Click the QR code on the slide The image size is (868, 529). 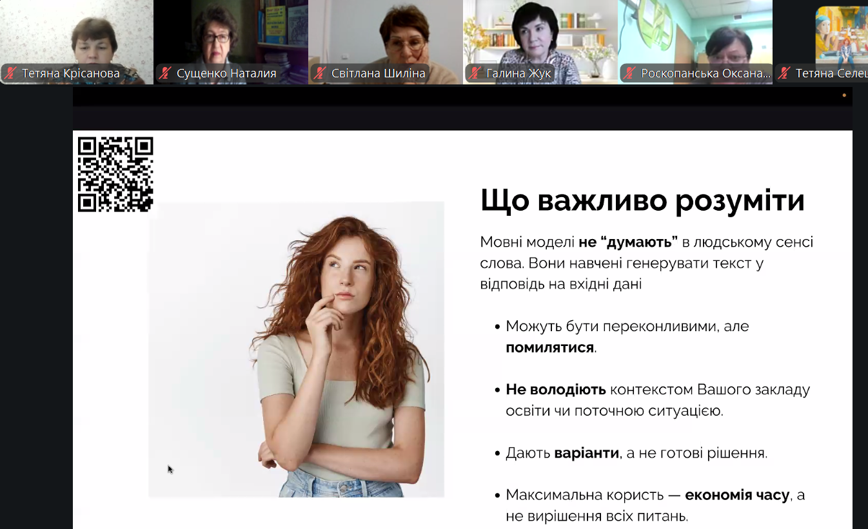(x=115, y=174)
